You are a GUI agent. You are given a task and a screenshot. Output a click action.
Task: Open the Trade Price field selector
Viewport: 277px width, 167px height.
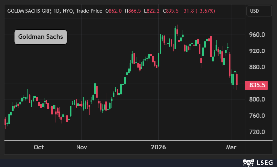tap(89, 11)
